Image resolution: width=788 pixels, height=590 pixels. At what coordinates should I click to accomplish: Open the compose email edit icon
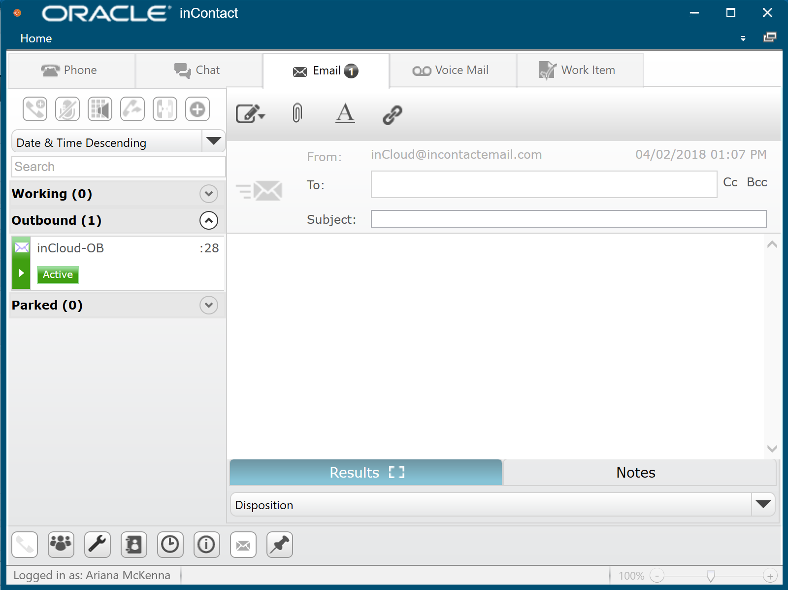coord(250,114)
